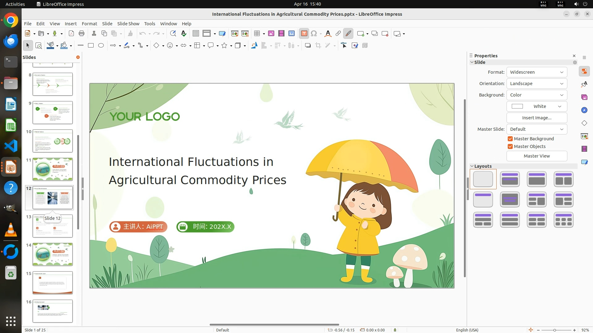Uncheck the Master Background checkbox
The height and width of the screenshot is (333, 593).
click(x=510, y=139)
